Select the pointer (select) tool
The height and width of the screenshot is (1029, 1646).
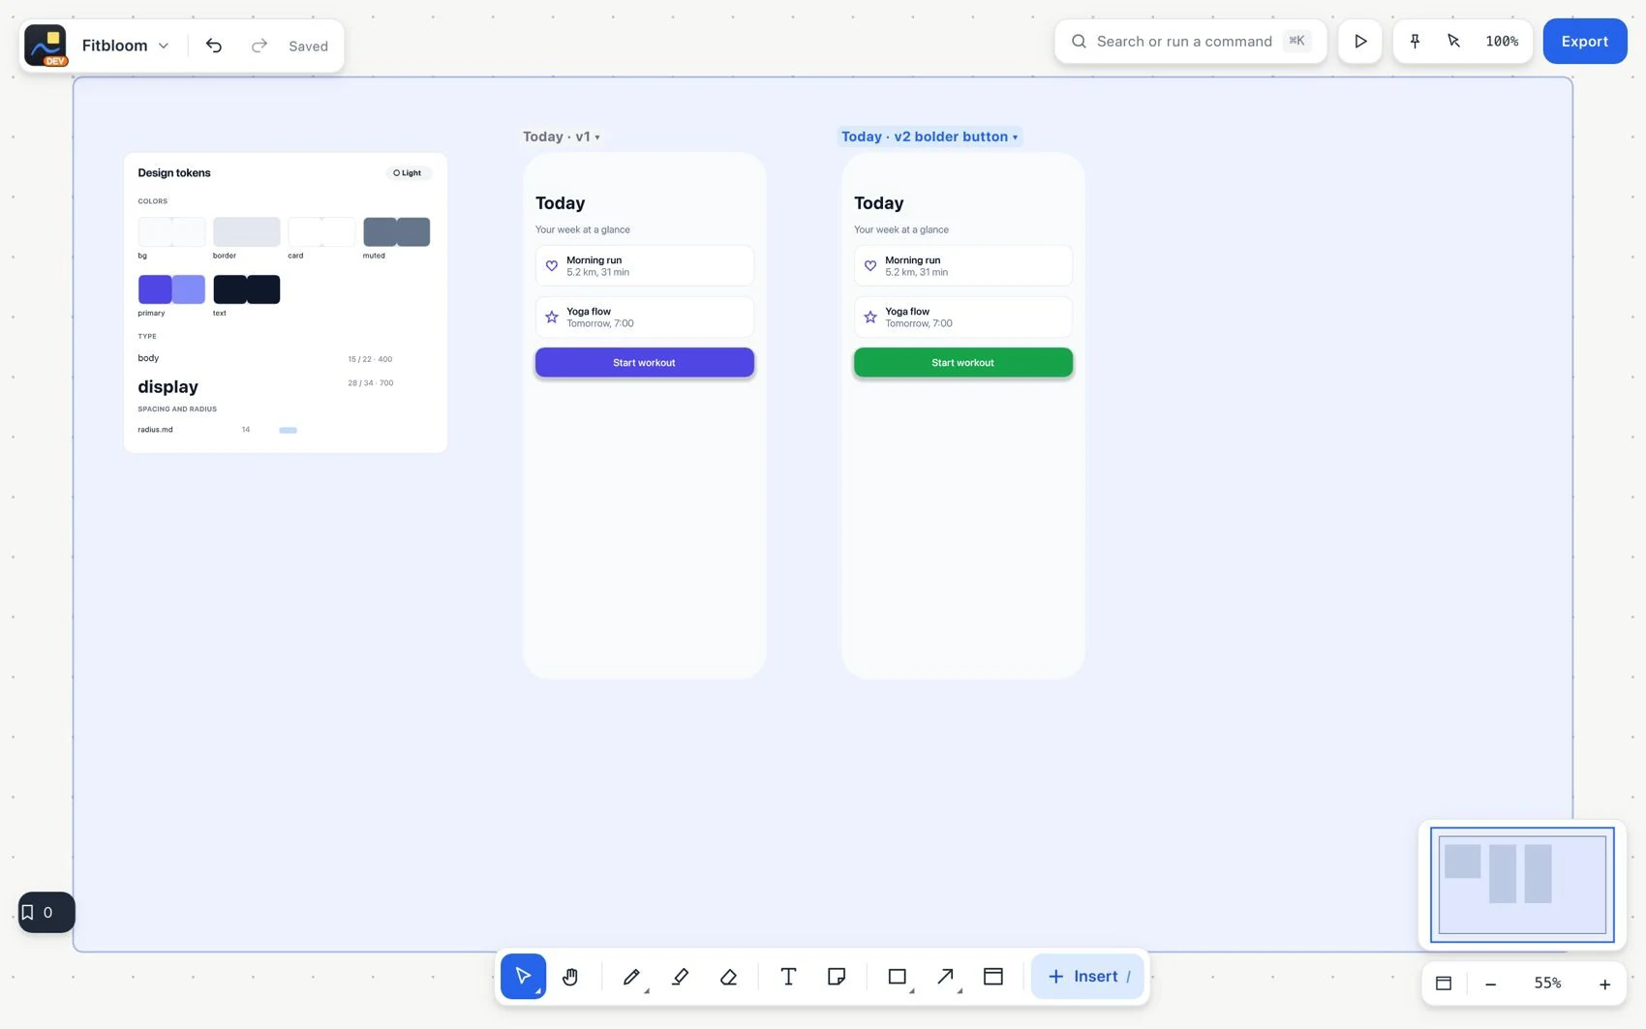pyautogui.click(x=523, y=976)
